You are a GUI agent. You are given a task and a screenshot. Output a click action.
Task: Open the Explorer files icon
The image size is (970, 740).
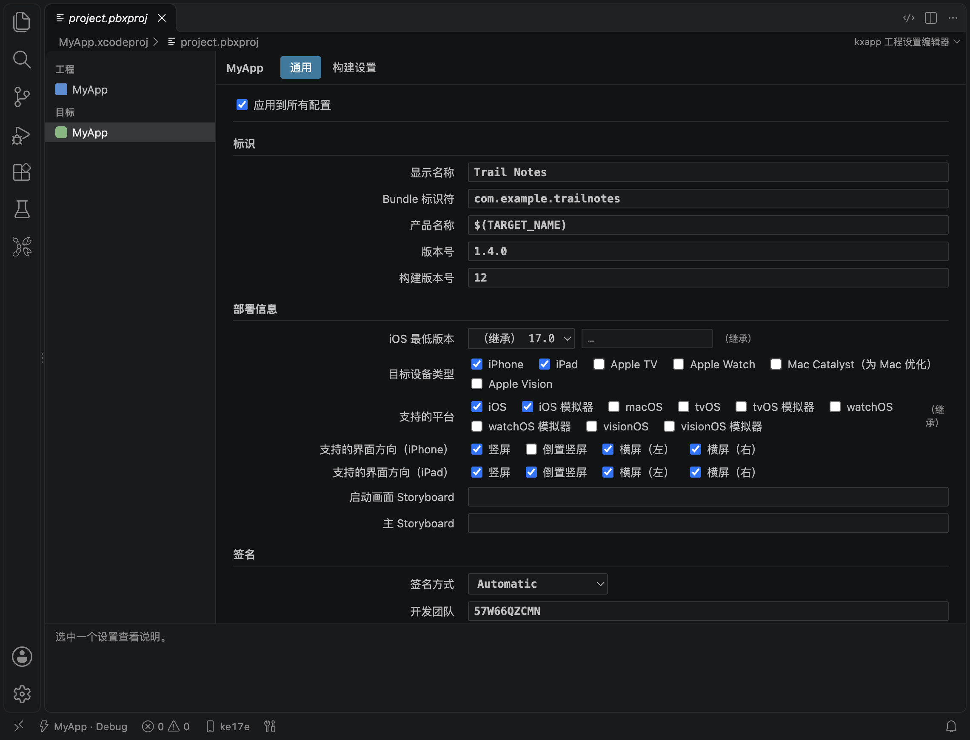click(x=22, y=22)
